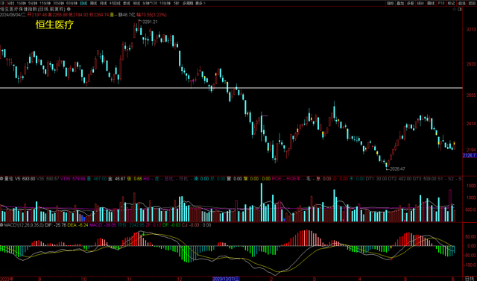Select the 月线 monthly chart tab
Viewport: 477px width, 281px height.
point(103,3)
